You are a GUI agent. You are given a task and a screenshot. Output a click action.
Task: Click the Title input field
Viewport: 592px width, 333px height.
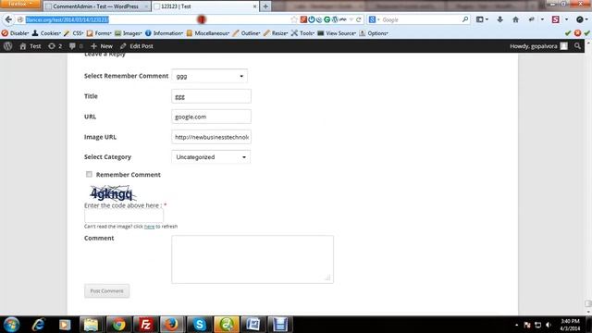click(211, 96)
